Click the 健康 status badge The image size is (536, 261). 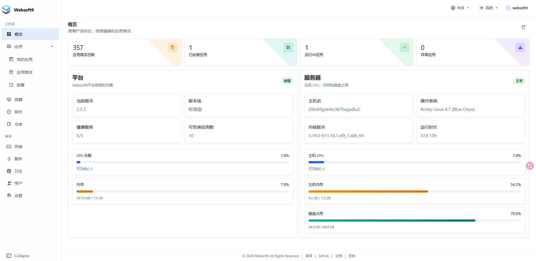(287, 81)
